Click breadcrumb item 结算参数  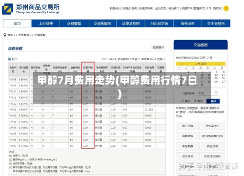pos(40,35)
